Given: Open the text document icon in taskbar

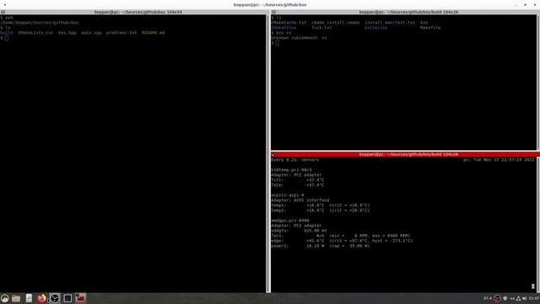Looking at the screenshot, I should click(29, 298).
